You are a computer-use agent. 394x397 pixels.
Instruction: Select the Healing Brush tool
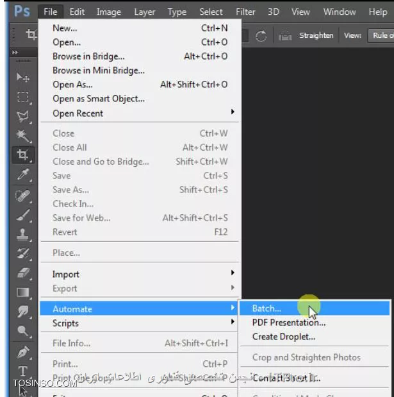pos(23,196)
